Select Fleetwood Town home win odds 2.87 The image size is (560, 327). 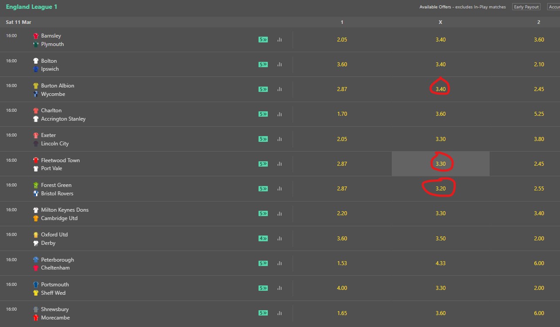(342, 164)
